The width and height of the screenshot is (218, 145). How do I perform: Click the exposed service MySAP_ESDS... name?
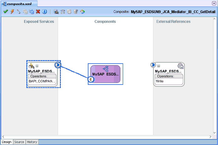tap(41, 71)
